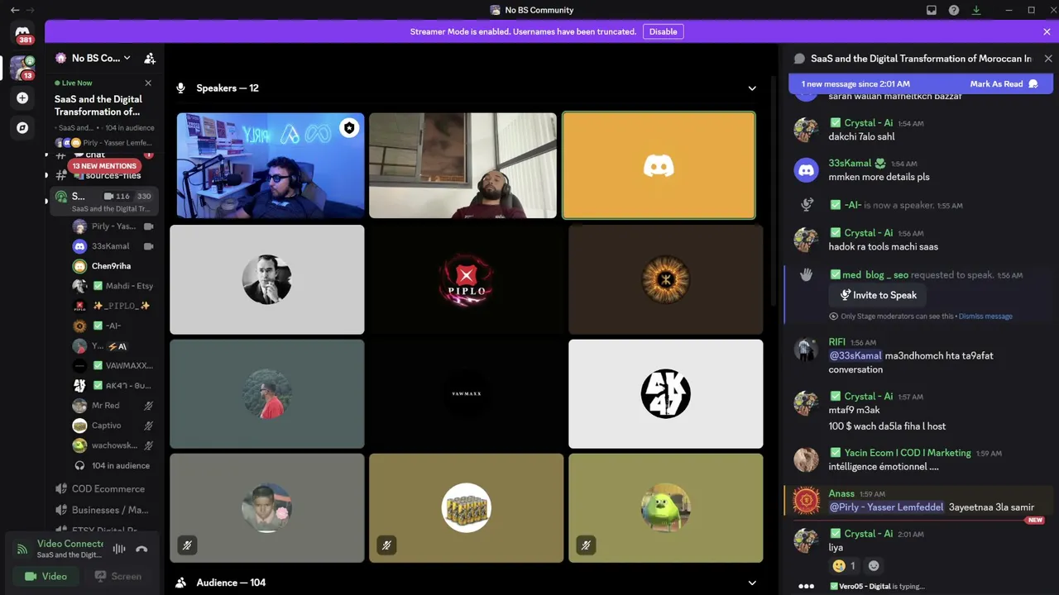Image resolution: width=1059 pixels, height=595 pixels.
Task: Open the connection signal status icon
Action: pyautogui.click(x=22, y=549)
